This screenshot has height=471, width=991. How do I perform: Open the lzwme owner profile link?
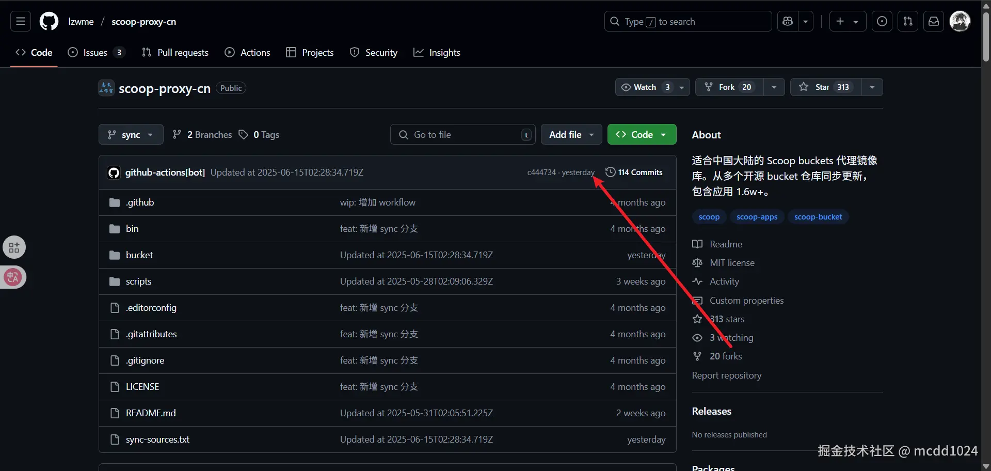click(x=81, y=22)
